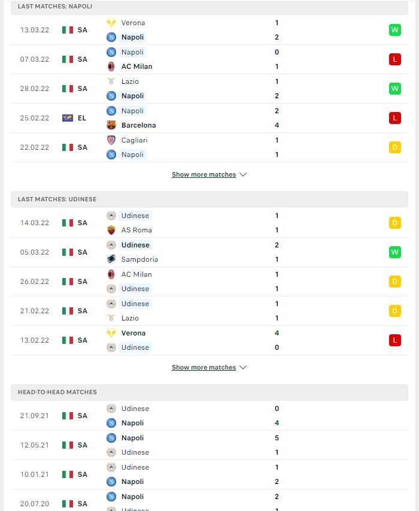This screenshot has height=511, width=419.
Task: Open the Udinese vs Sampdoria match row
Action: (x=209, y=252)
